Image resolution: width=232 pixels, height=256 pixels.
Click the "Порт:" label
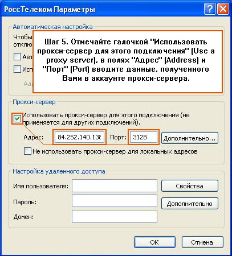click(x=118, y=137)
